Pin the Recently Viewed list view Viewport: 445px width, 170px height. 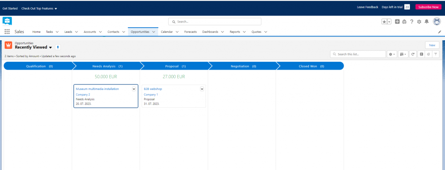point(58,47)
